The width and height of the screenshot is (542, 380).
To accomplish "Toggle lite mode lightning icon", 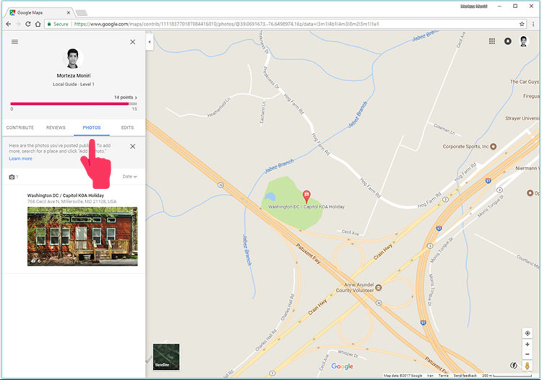I will tap(513, 365).
